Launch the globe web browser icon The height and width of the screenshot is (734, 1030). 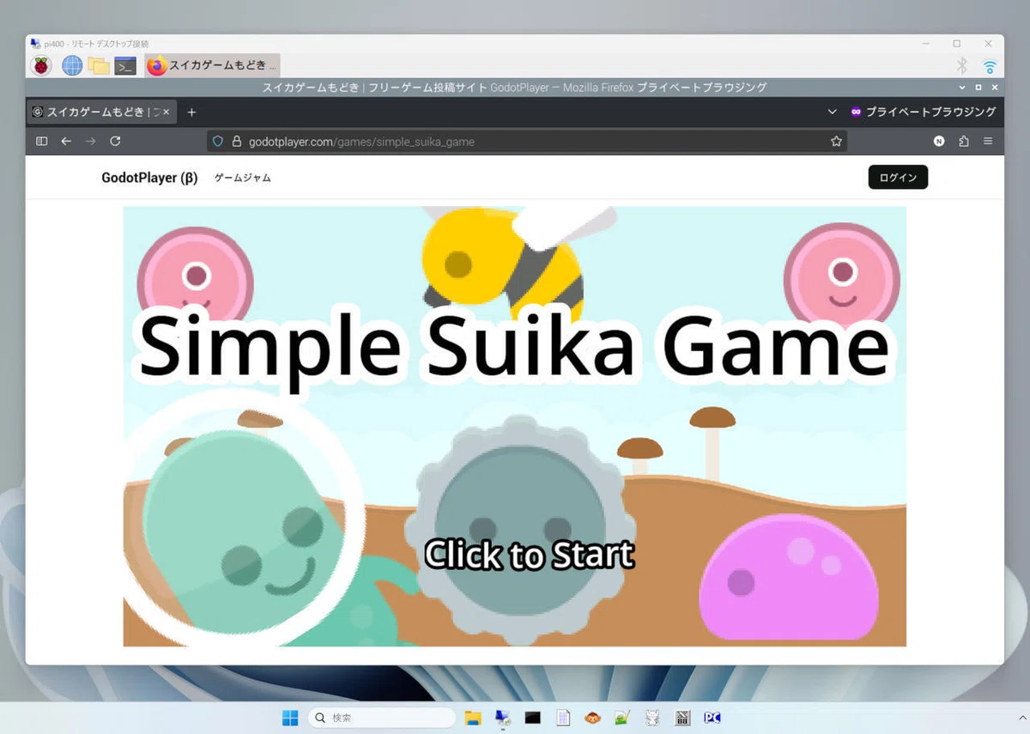pyautogui.click(x=72, y=65)
